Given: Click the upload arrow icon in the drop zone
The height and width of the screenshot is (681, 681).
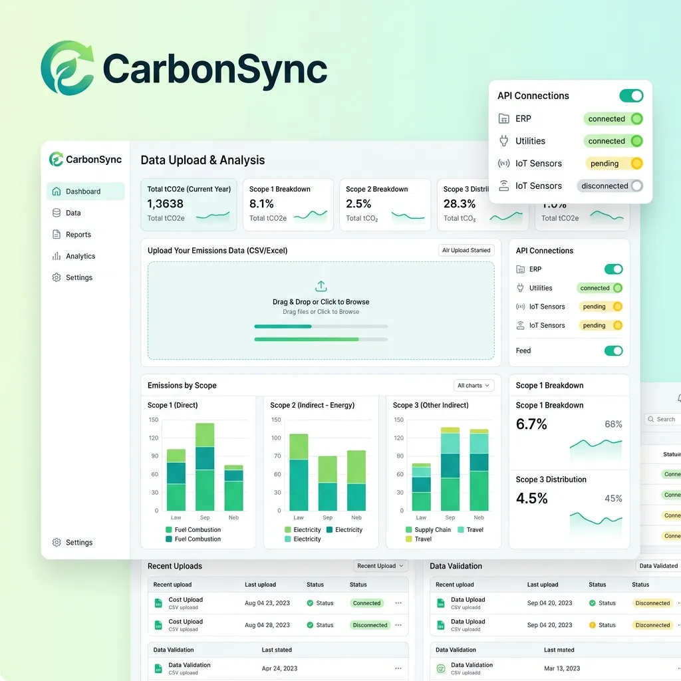Looking at the screenshot, I should pos(321,286).
